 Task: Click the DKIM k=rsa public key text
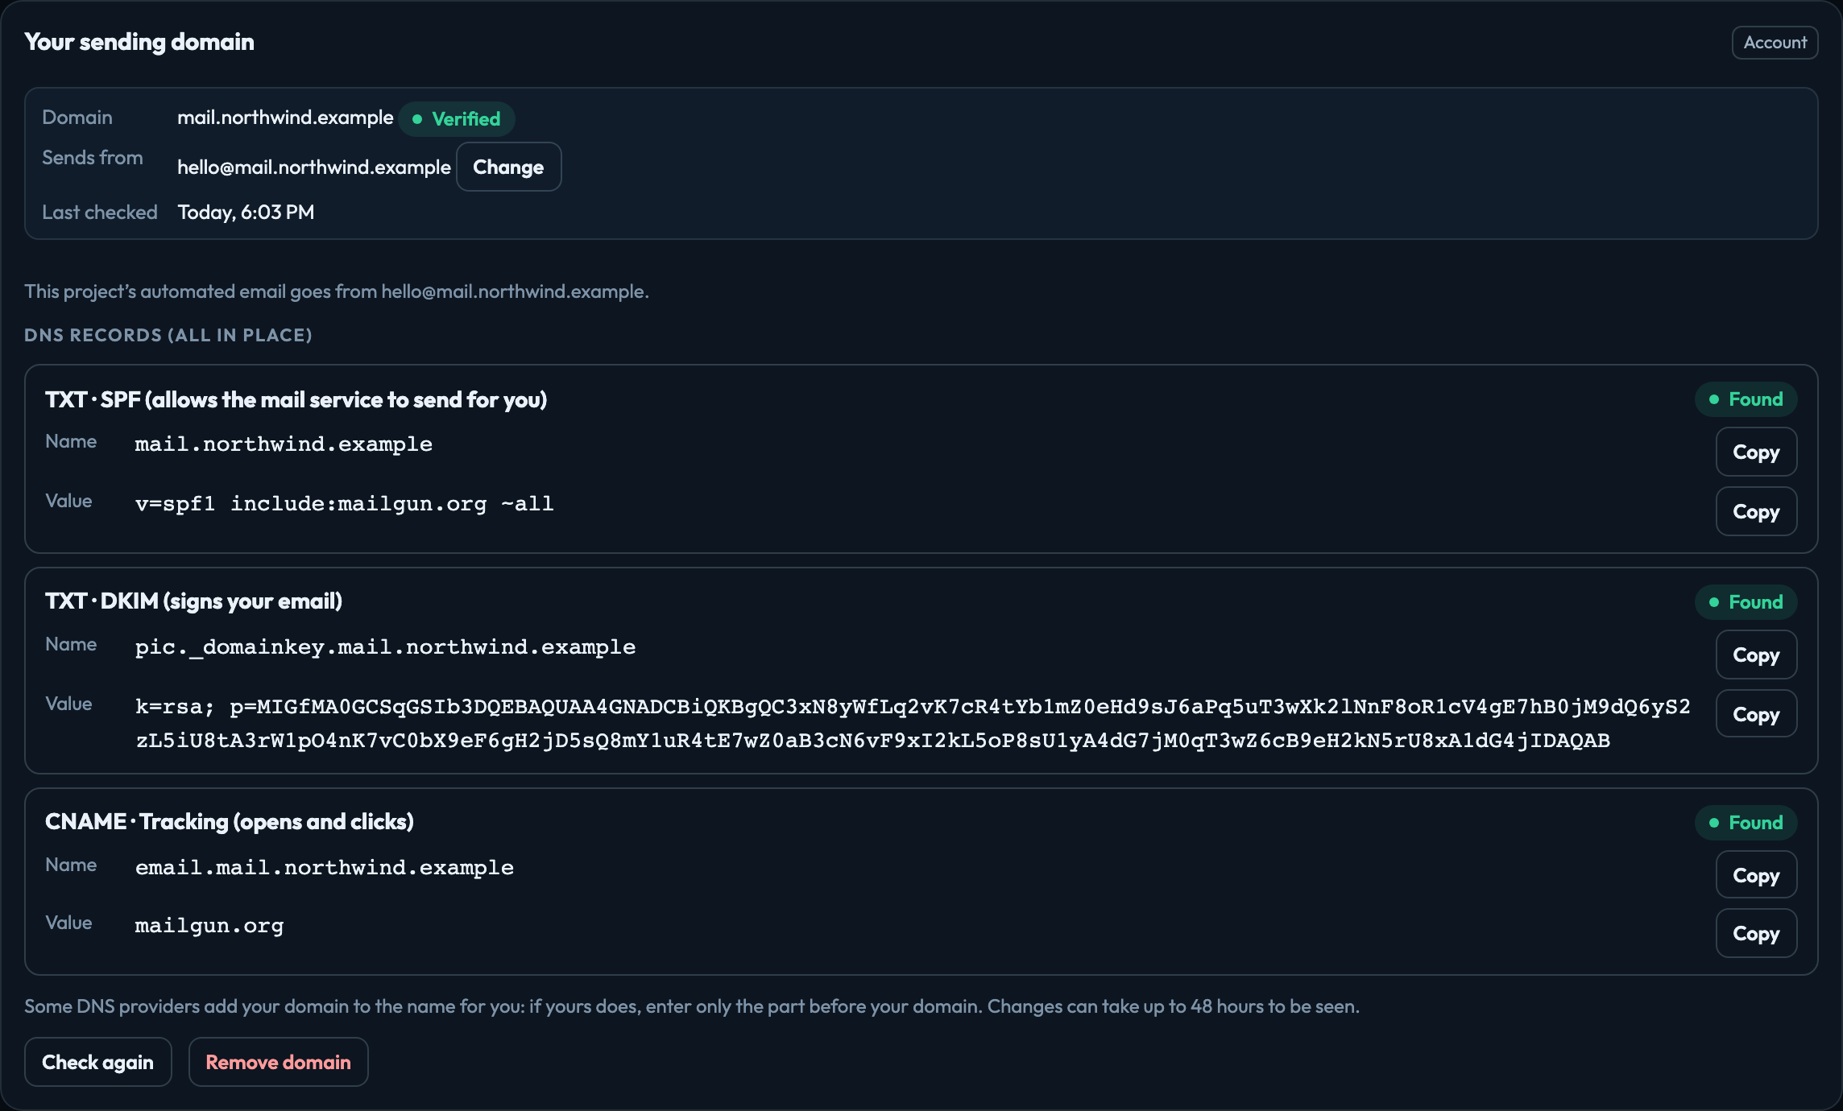(x=913, y=723)
